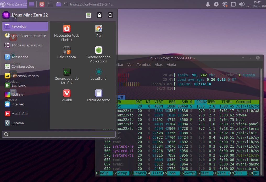This screenshot has height=182, width=266.
Task: Open the Gráficos category
Action: point(25,95)
